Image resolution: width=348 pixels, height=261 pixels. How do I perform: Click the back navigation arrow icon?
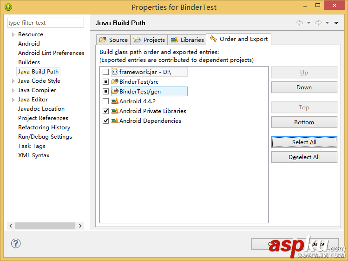[300, 23]
